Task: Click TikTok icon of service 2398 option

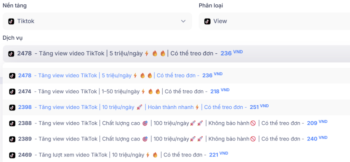Action: coord(12,107)
